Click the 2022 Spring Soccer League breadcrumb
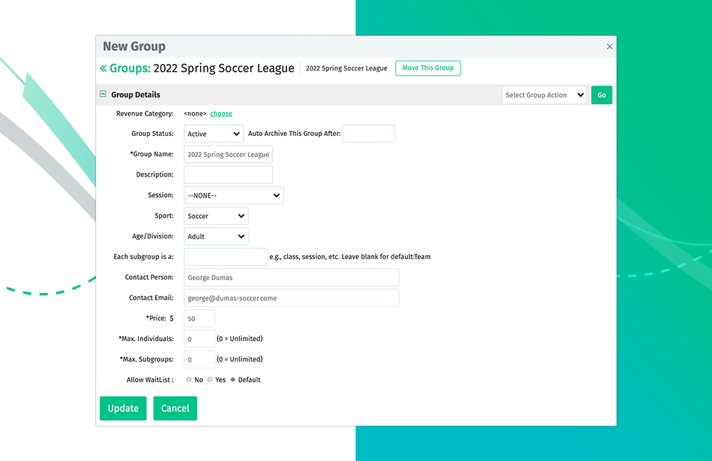Image resolution: width=712 pixels, height=461 pixels. pos(346,68)
